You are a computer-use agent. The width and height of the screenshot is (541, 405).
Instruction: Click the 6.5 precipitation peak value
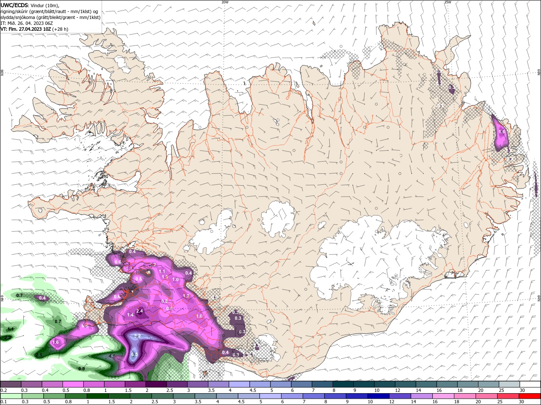click(134, 355)
